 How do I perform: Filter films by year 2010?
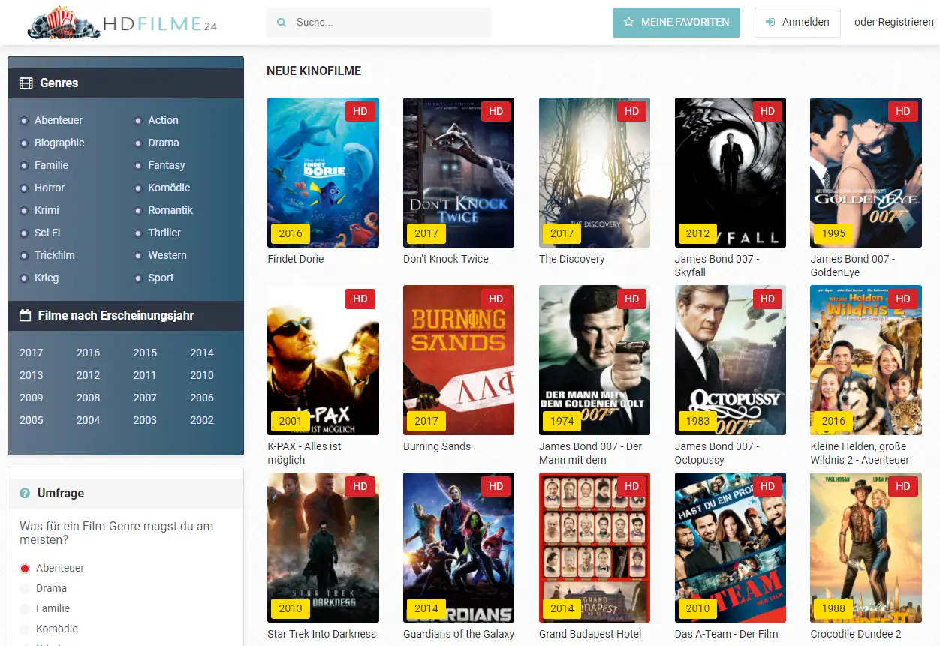202,375
